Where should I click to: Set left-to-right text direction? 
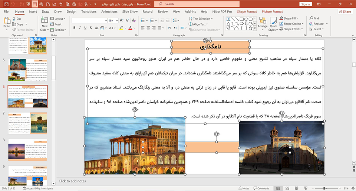pyautogui.click(x=169, y=28)
